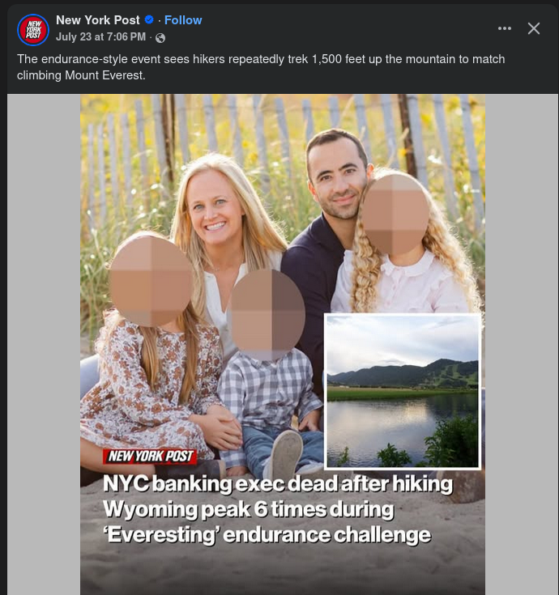Click the gray margin left of image
559x595 pixels.
pos(44,344)
